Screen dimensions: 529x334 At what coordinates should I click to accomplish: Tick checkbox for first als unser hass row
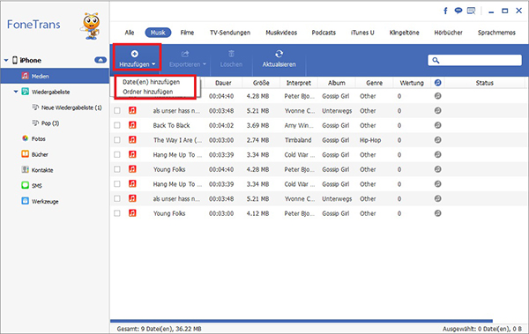pyautogui.click(x=117, y=111)
